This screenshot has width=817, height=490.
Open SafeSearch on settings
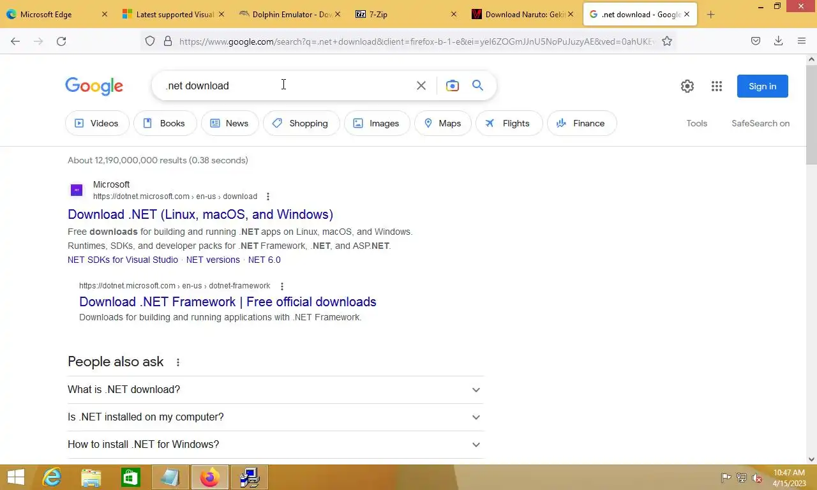760,123
